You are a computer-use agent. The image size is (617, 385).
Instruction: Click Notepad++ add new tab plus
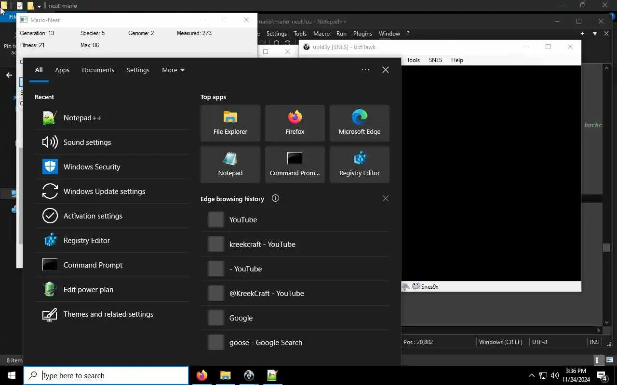pyautogui.click(x=582, y=34)
